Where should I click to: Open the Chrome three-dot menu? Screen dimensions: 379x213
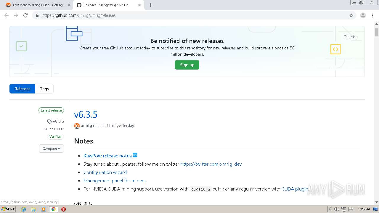[x=373, y=15]
